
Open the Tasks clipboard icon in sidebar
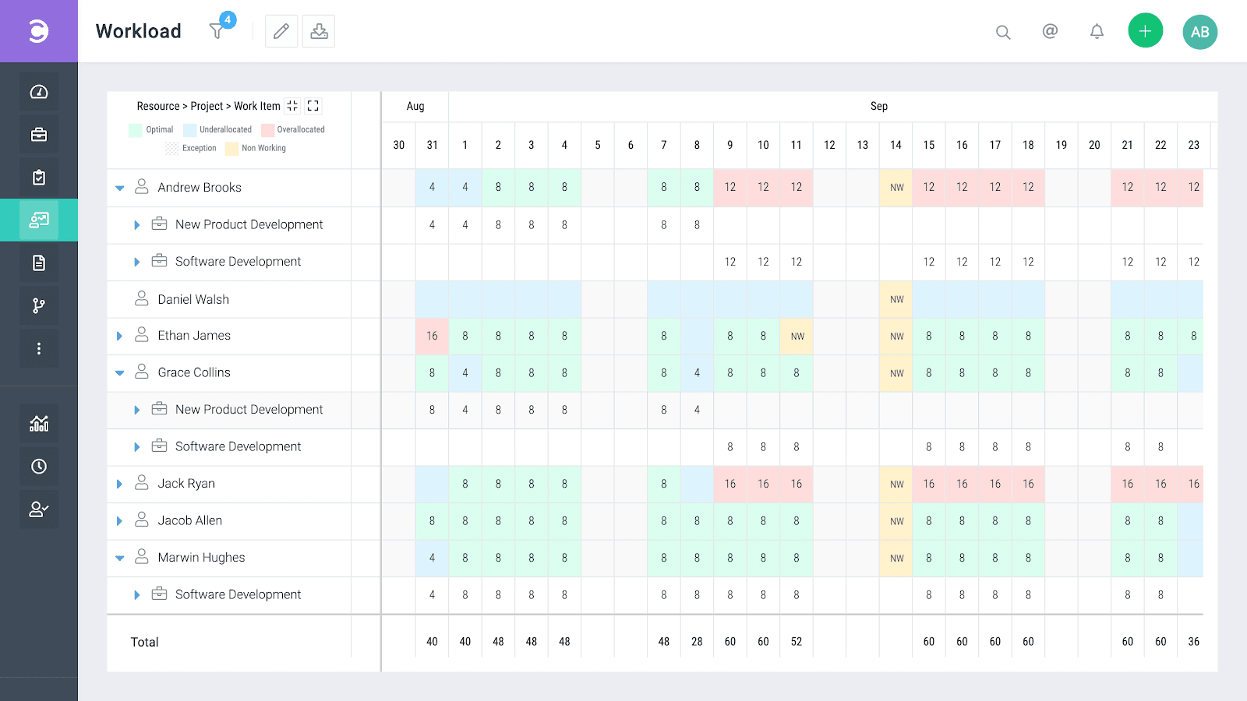pyautogui.click(x=39, y=177)
